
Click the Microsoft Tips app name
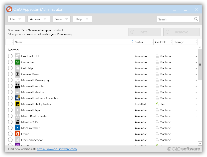30,110
